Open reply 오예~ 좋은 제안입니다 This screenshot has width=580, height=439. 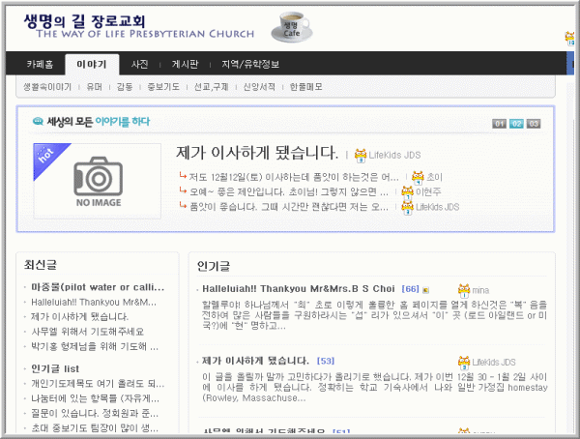click(289, 192)
